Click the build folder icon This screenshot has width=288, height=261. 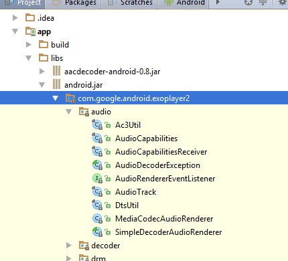pos(44,45)
